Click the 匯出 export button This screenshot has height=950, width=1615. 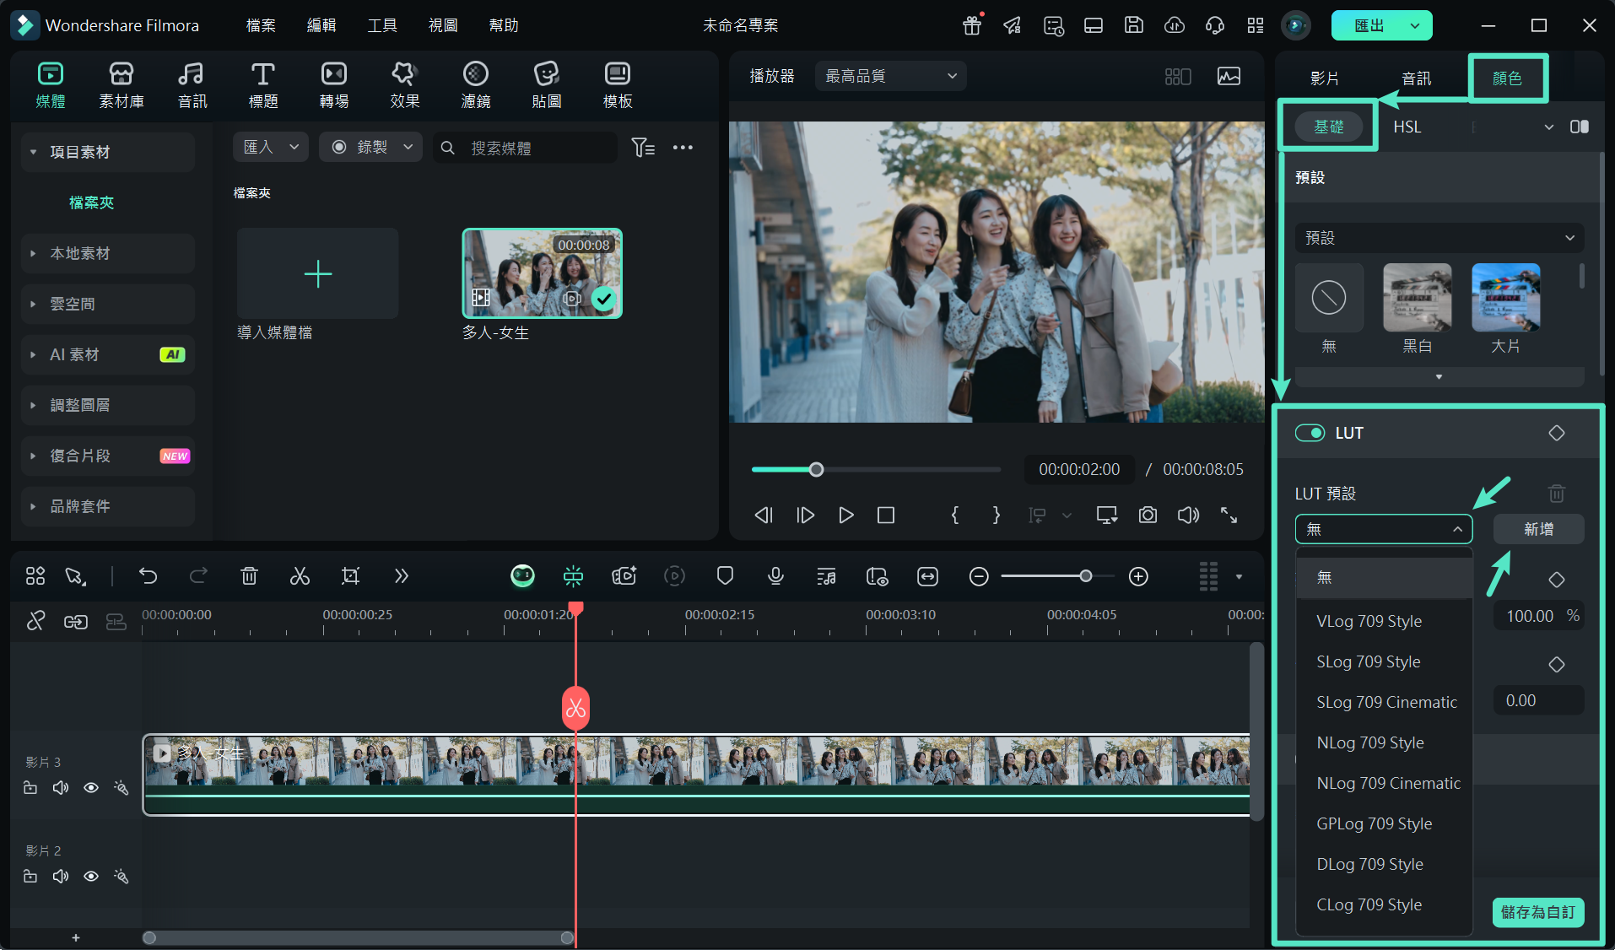click(x=1369, y=25)
